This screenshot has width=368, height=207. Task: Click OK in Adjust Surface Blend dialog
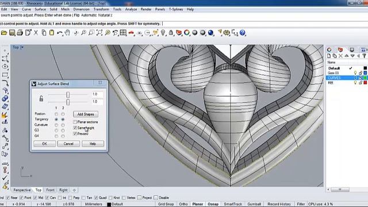click(45, 144)
